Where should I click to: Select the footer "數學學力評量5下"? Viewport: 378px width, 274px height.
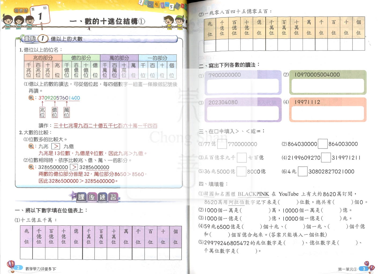[41, 269]
